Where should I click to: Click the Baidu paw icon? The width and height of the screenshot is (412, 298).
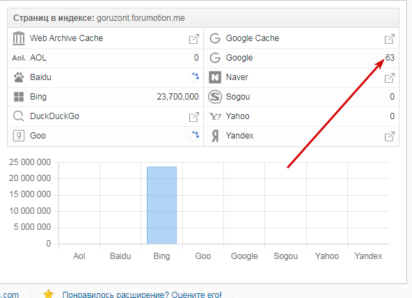pyautogui.click(x=19, y=77)
